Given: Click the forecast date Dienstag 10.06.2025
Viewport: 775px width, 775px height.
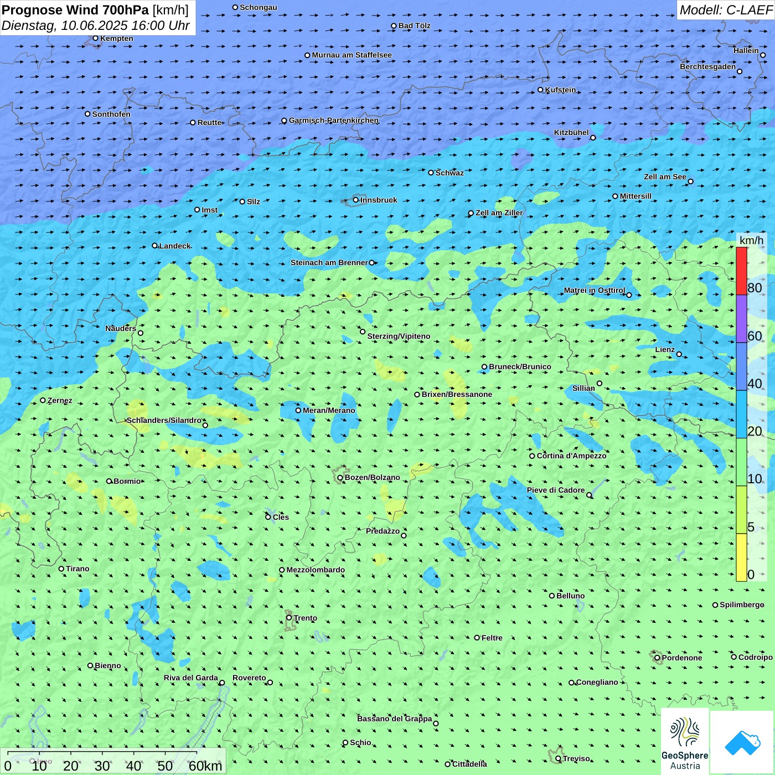Looking at the screenshot, I should pos(95,25).
